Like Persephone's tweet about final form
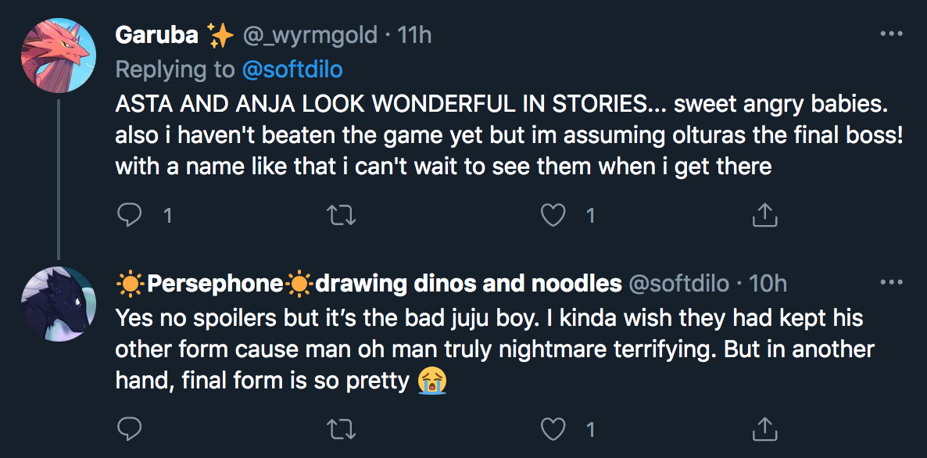Viewport: 927px width, 458px height. (x=553, y=429)
